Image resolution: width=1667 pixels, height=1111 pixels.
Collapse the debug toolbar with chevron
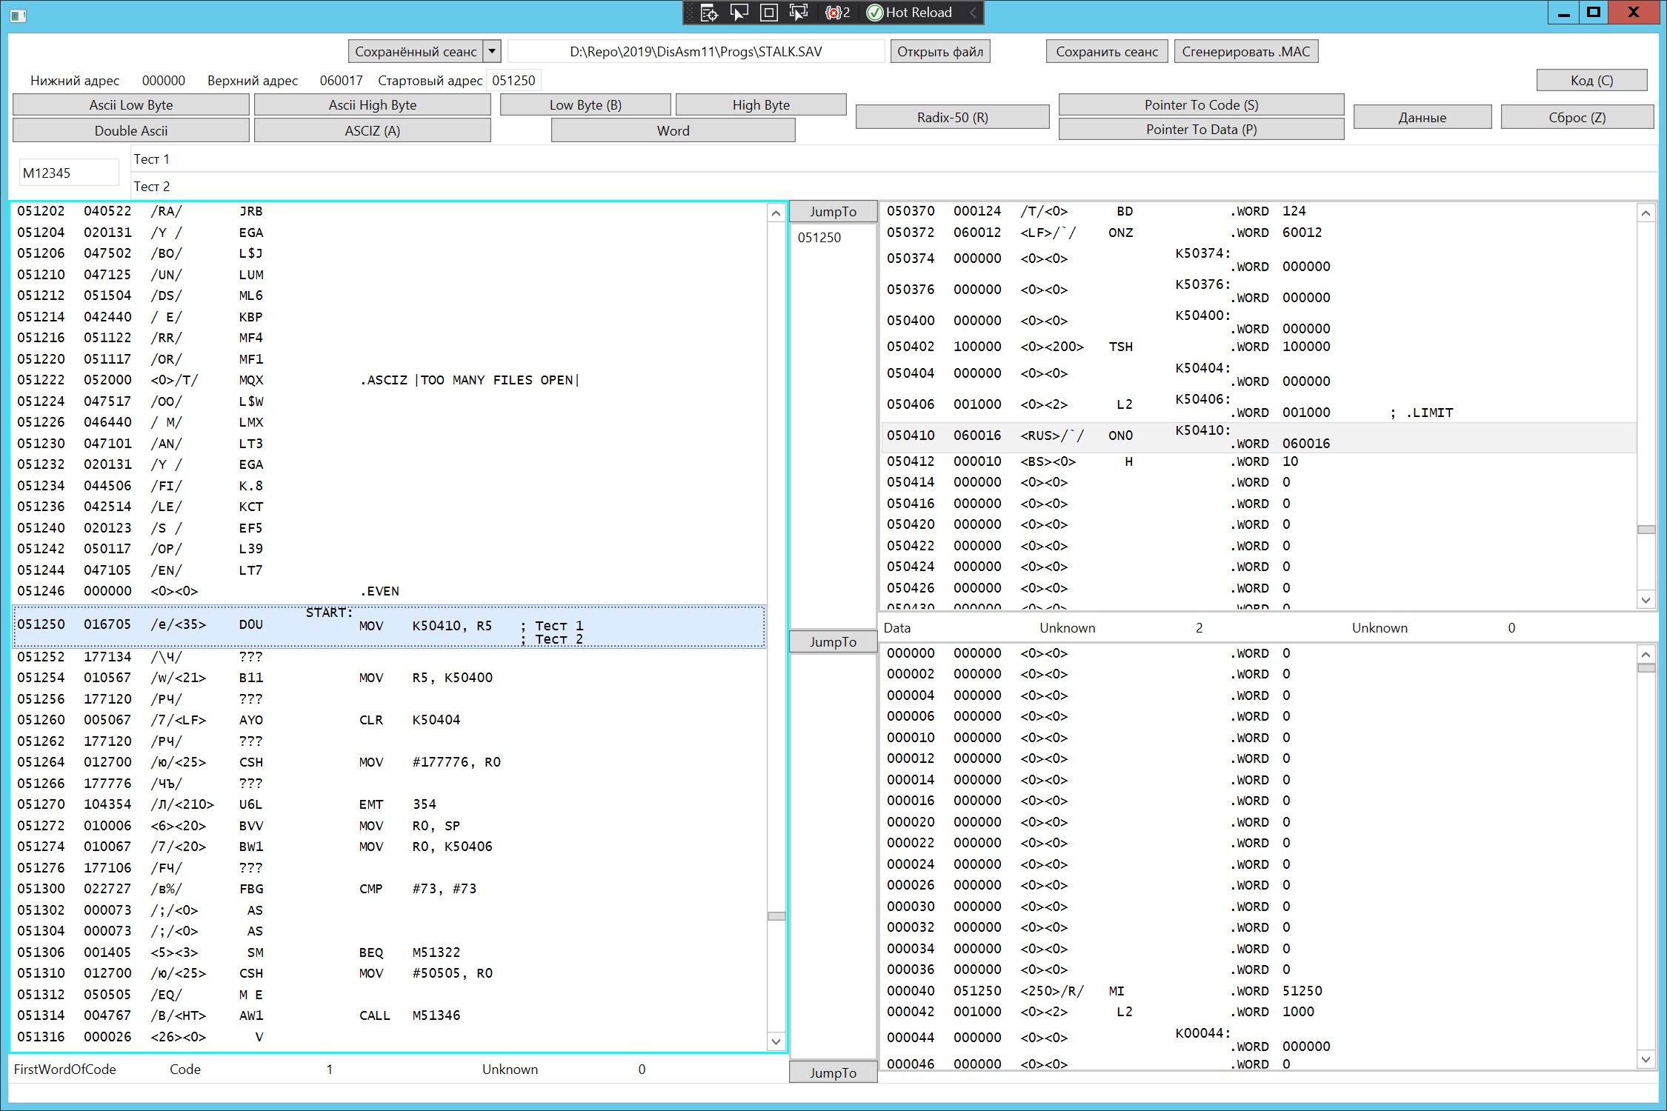(973, 13)
